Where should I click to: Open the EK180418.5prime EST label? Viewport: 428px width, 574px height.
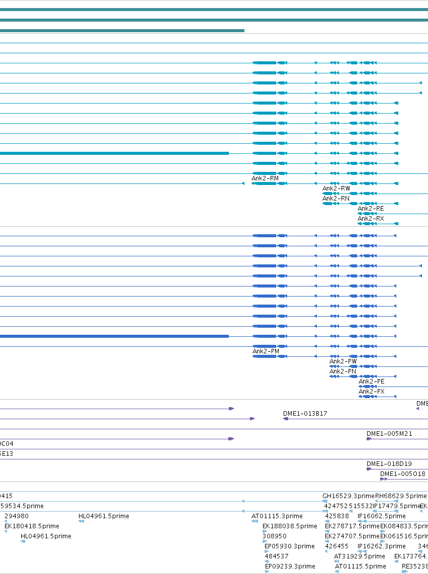(x=32, y=526)
